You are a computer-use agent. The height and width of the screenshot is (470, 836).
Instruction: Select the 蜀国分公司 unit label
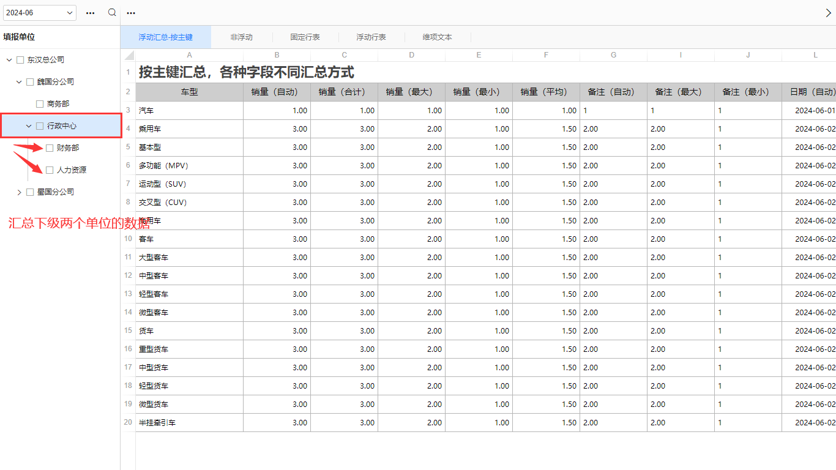56,192
